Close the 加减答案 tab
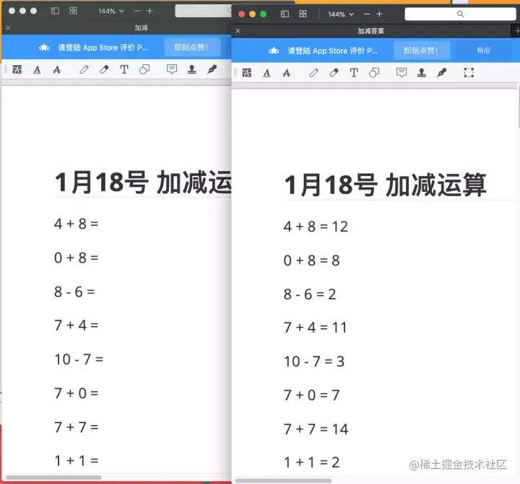This screenshot has height=484, width=520. [x=238, y=31]
